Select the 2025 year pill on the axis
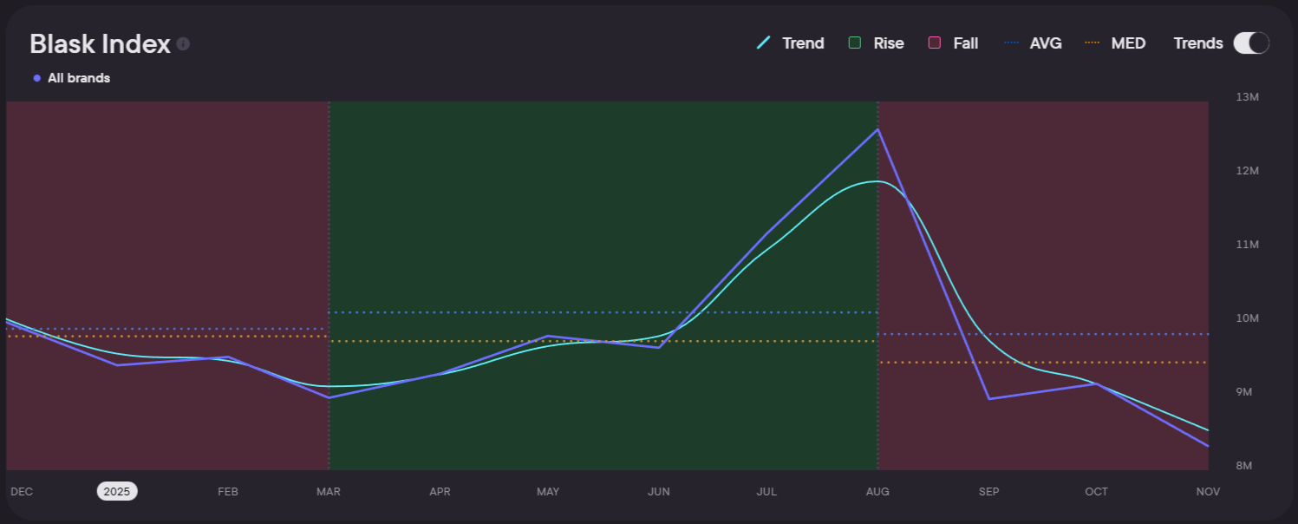Screen dimensions: 1298x524 coord(116,492)
